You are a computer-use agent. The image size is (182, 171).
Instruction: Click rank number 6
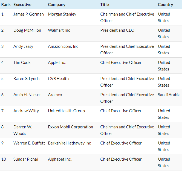(2, 95)
